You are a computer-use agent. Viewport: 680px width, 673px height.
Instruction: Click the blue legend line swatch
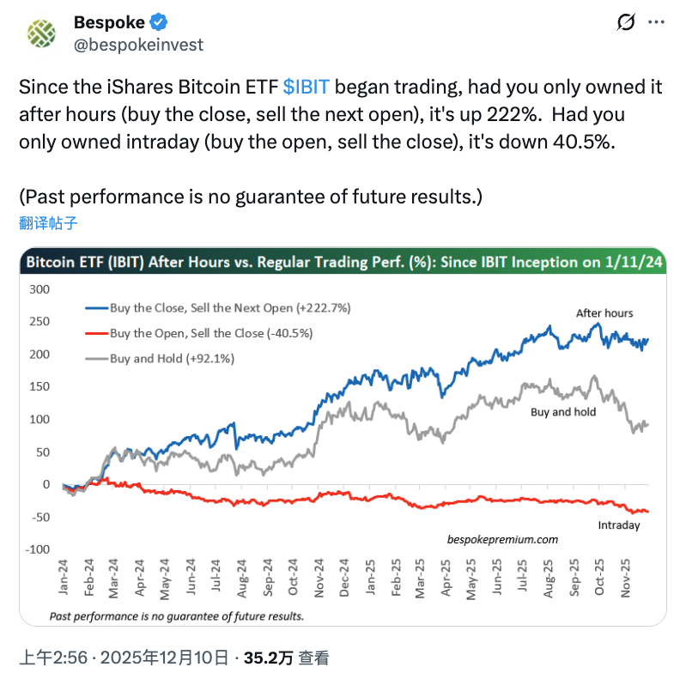point(95,307)
